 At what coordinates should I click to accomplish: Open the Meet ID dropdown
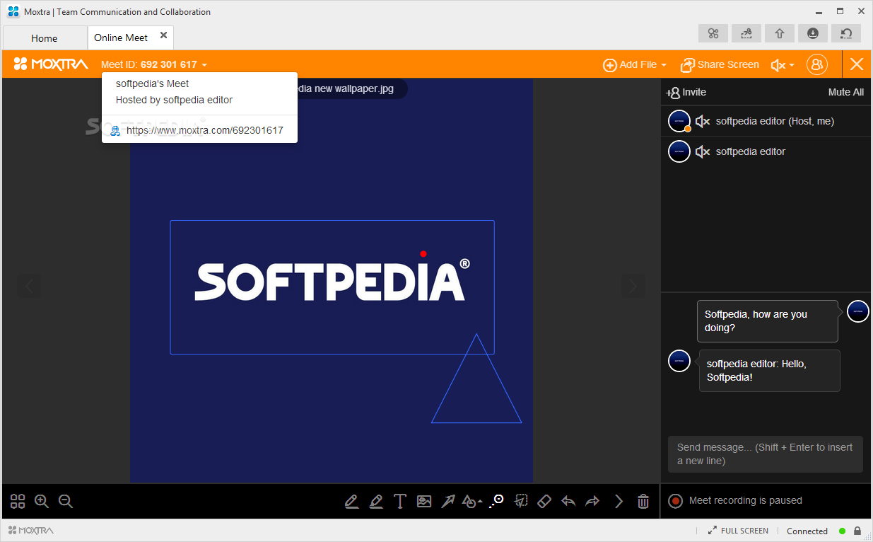[x=154, y=64]
